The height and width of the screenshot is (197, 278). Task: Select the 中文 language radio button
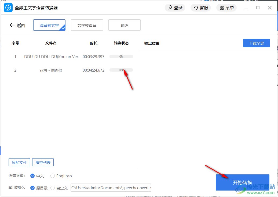coord(33,176)
